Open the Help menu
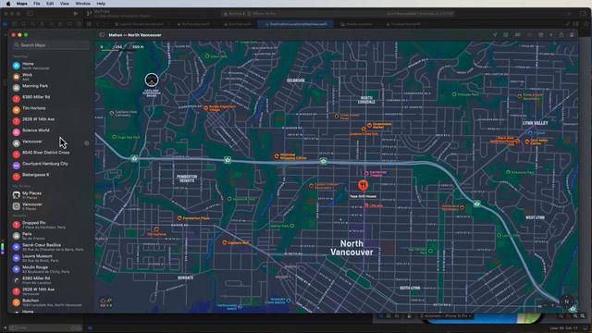This screenshot has height=333, width=592. point(101,4)
